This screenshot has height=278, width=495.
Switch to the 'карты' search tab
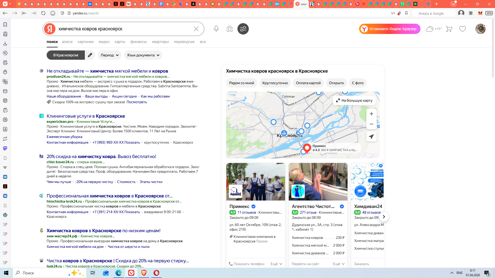pyautogui.click(x=120, y=42)
